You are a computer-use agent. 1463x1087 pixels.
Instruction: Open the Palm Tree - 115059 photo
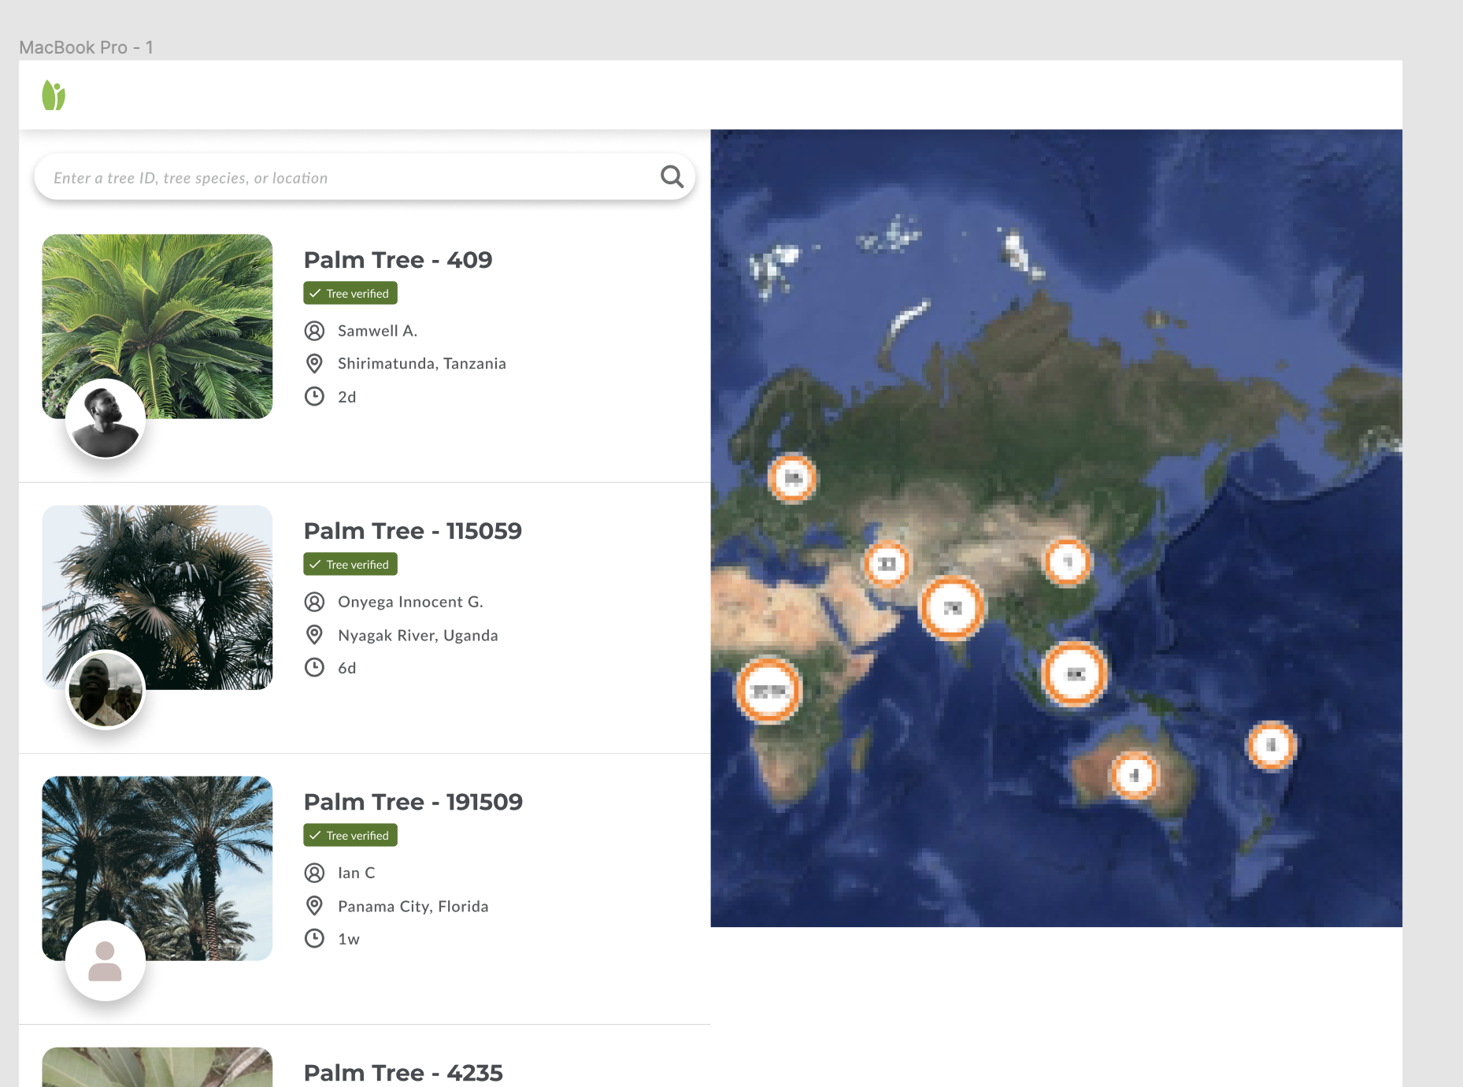(157, 597)
